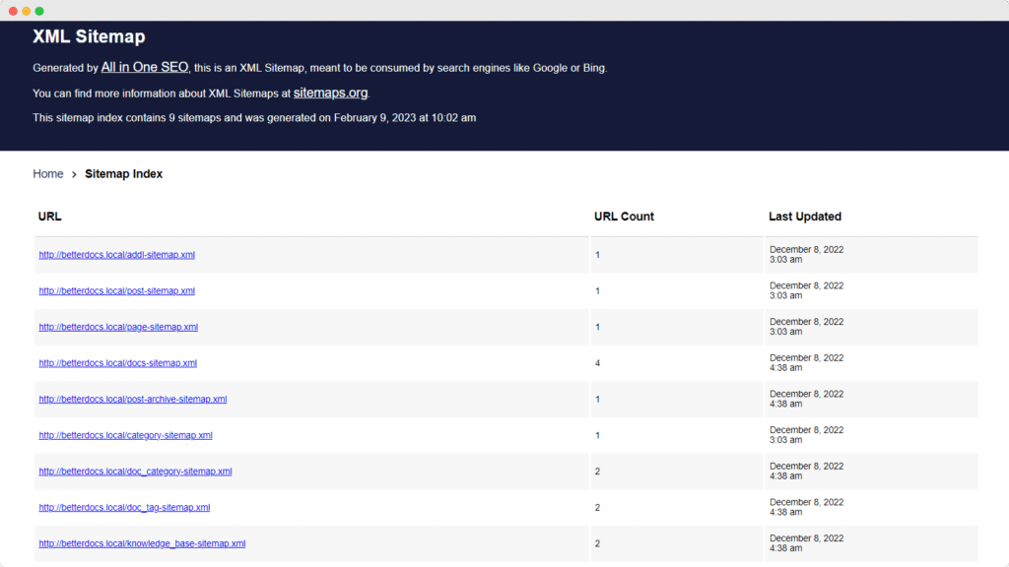Select the XML Sitemap heading
The height and width of the screenshot is (567, 1009).
[89, 36]
